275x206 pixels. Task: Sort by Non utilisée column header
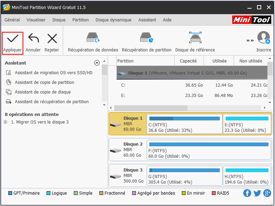point(251,61)
